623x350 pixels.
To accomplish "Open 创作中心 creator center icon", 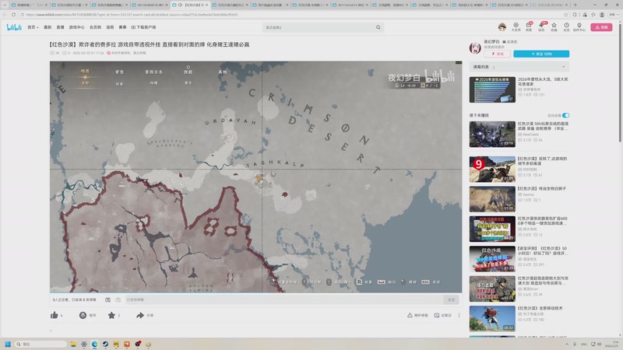I will click(x=579, y=27).
